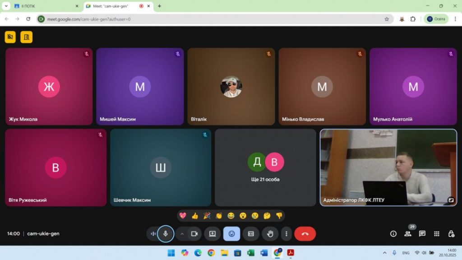Open the activities grid icon
462x260 pixels.
click(437, 234)
